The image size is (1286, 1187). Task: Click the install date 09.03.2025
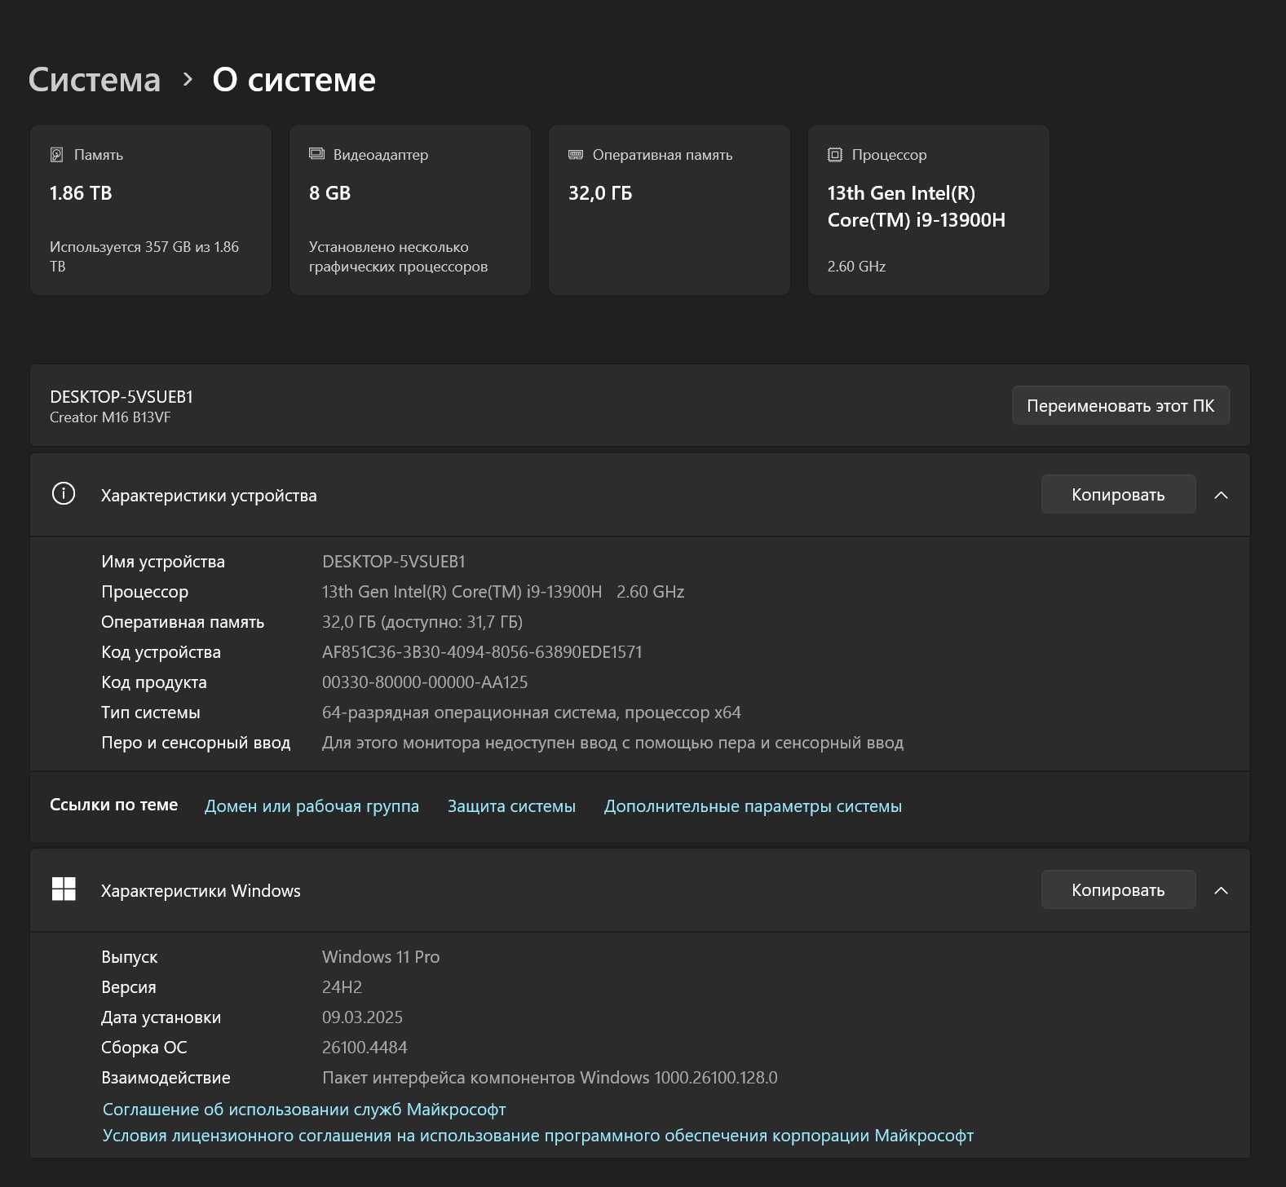pos(362,1017)
